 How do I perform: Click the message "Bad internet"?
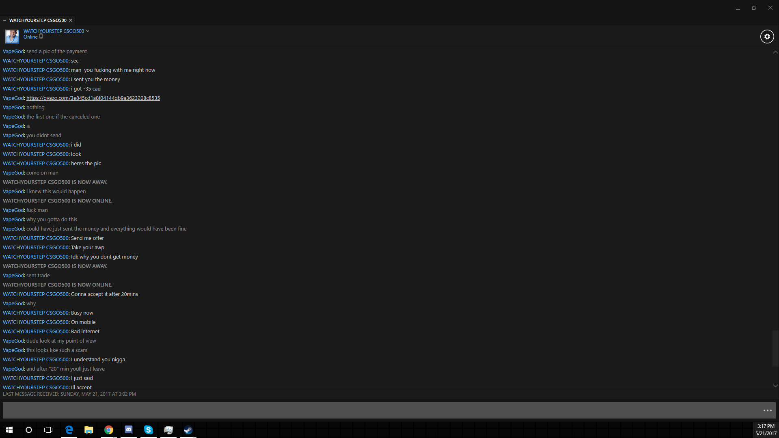click(x=85, y=332)
